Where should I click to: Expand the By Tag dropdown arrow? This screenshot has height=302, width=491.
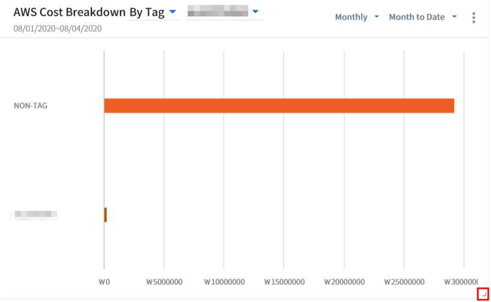point(172,12)
